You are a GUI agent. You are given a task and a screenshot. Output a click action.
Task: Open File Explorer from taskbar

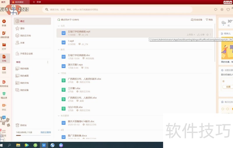[x=18, y=145]
